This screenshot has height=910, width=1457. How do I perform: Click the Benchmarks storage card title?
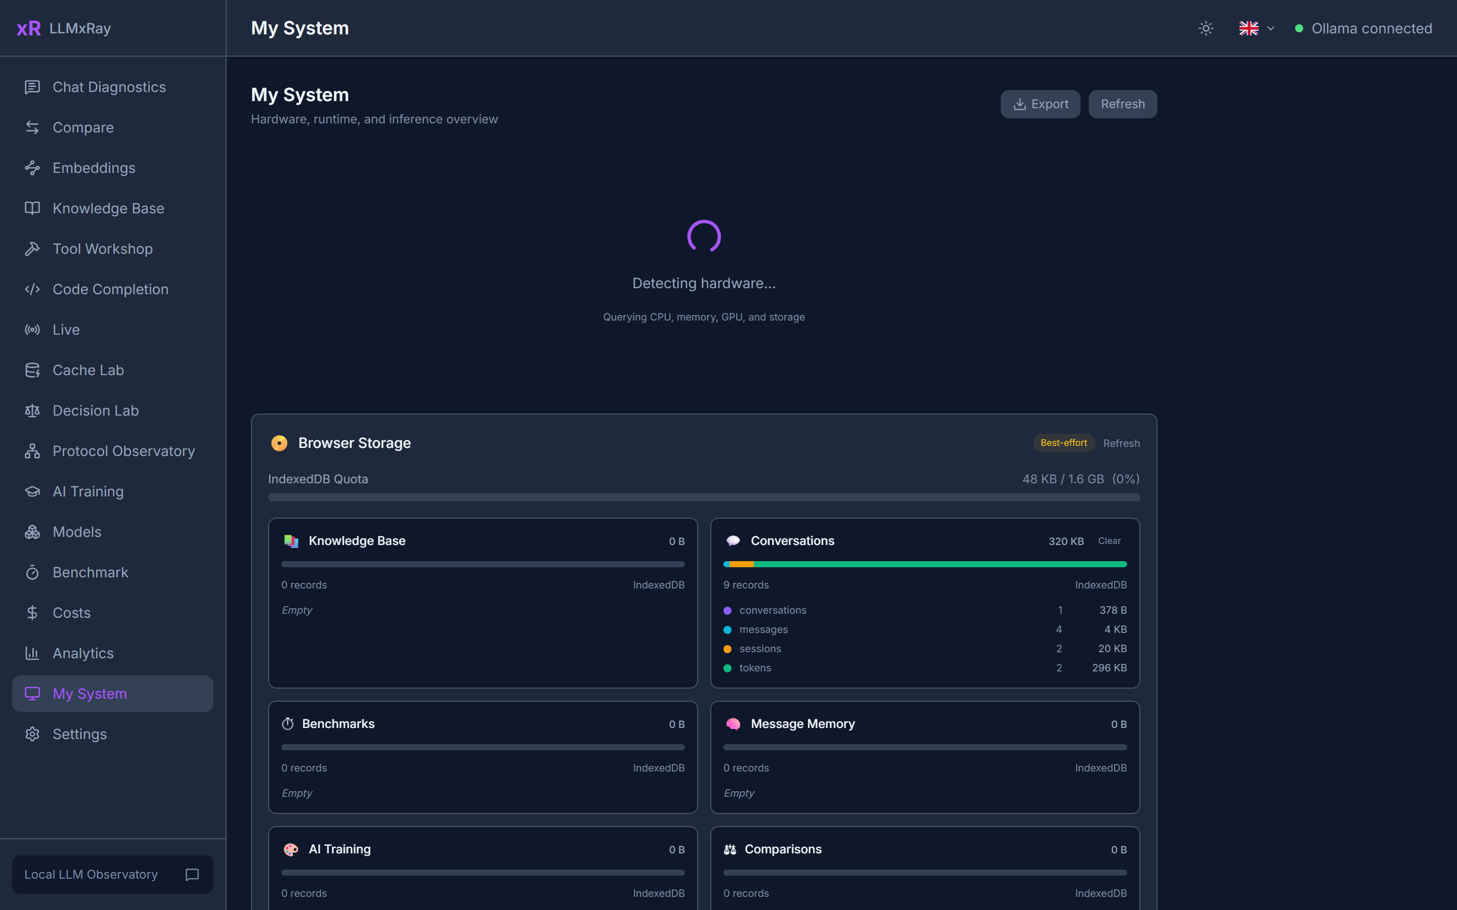coord(338,724)
